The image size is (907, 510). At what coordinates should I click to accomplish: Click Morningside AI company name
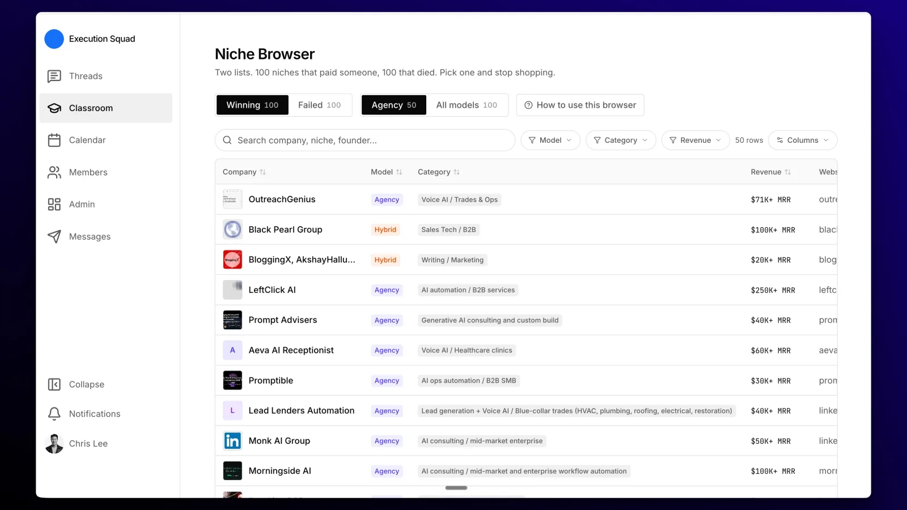(280, 471)
